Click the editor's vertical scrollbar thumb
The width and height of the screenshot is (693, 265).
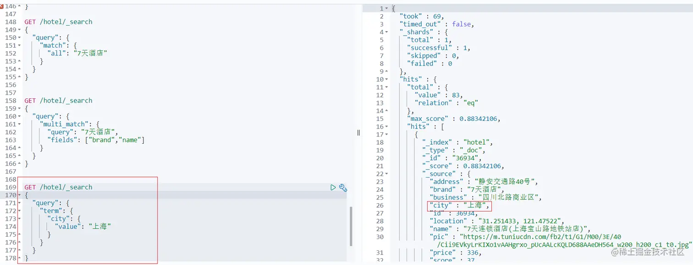tap(351, 226)
